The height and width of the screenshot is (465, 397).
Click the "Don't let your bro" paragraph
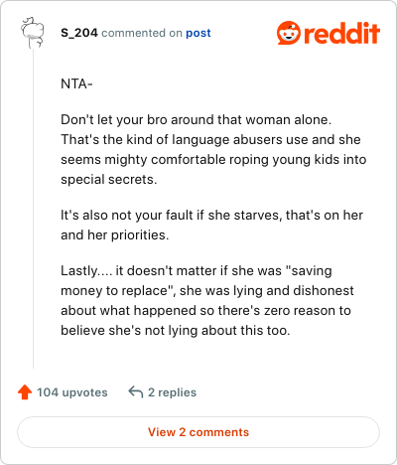213,149
